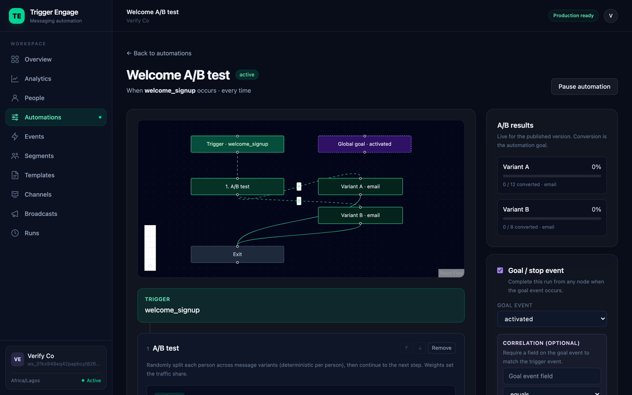
Task: Click the Africa/Lagos timezone text
Action: tap(25, 381)
